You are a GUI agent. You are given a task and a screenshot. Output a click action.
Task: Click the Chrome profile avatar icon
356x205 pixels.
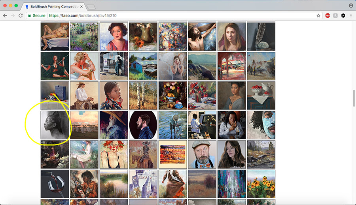[x=351, y=6]
